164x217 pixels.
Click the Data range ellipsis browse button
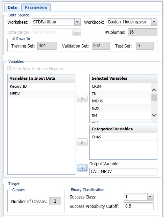[x=77, y=32]
